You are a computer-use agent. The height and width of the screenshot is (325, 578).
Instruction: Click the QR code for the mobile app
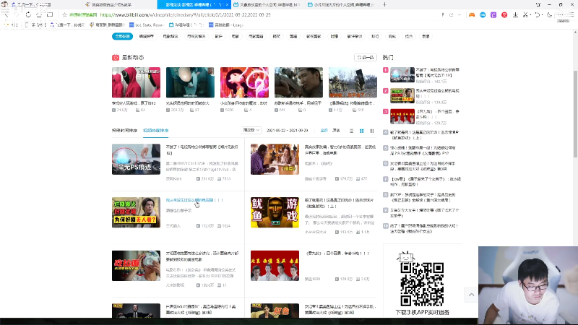[422, 284]
